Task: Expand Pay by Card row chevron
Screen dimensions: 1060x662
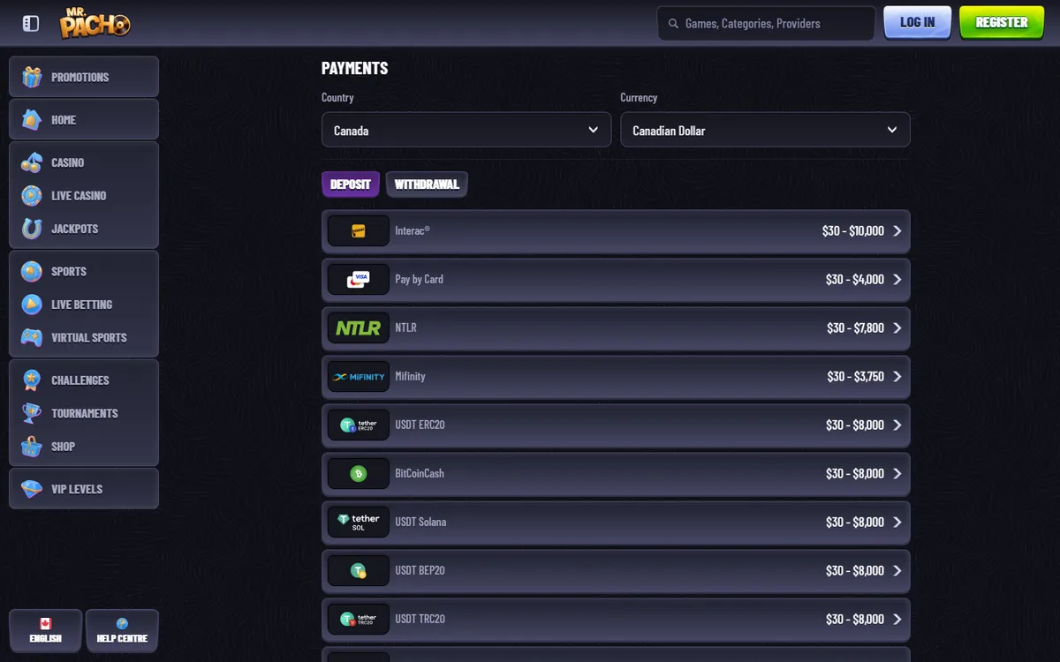Action: pyautogui.click(x=897, y=279)
